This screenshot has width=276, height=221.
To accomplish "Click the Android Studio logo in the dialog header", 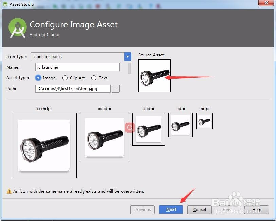I will click(x=17, y=28).
